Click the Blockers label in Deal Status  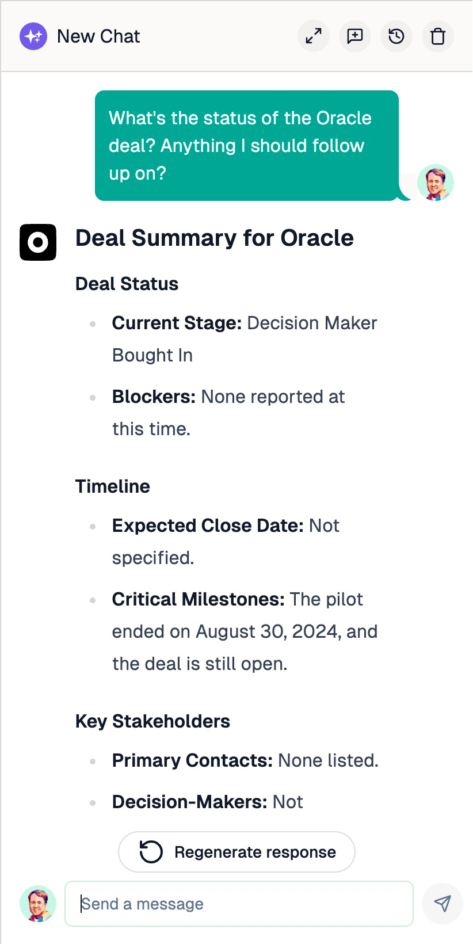click(x=154, y=397)
